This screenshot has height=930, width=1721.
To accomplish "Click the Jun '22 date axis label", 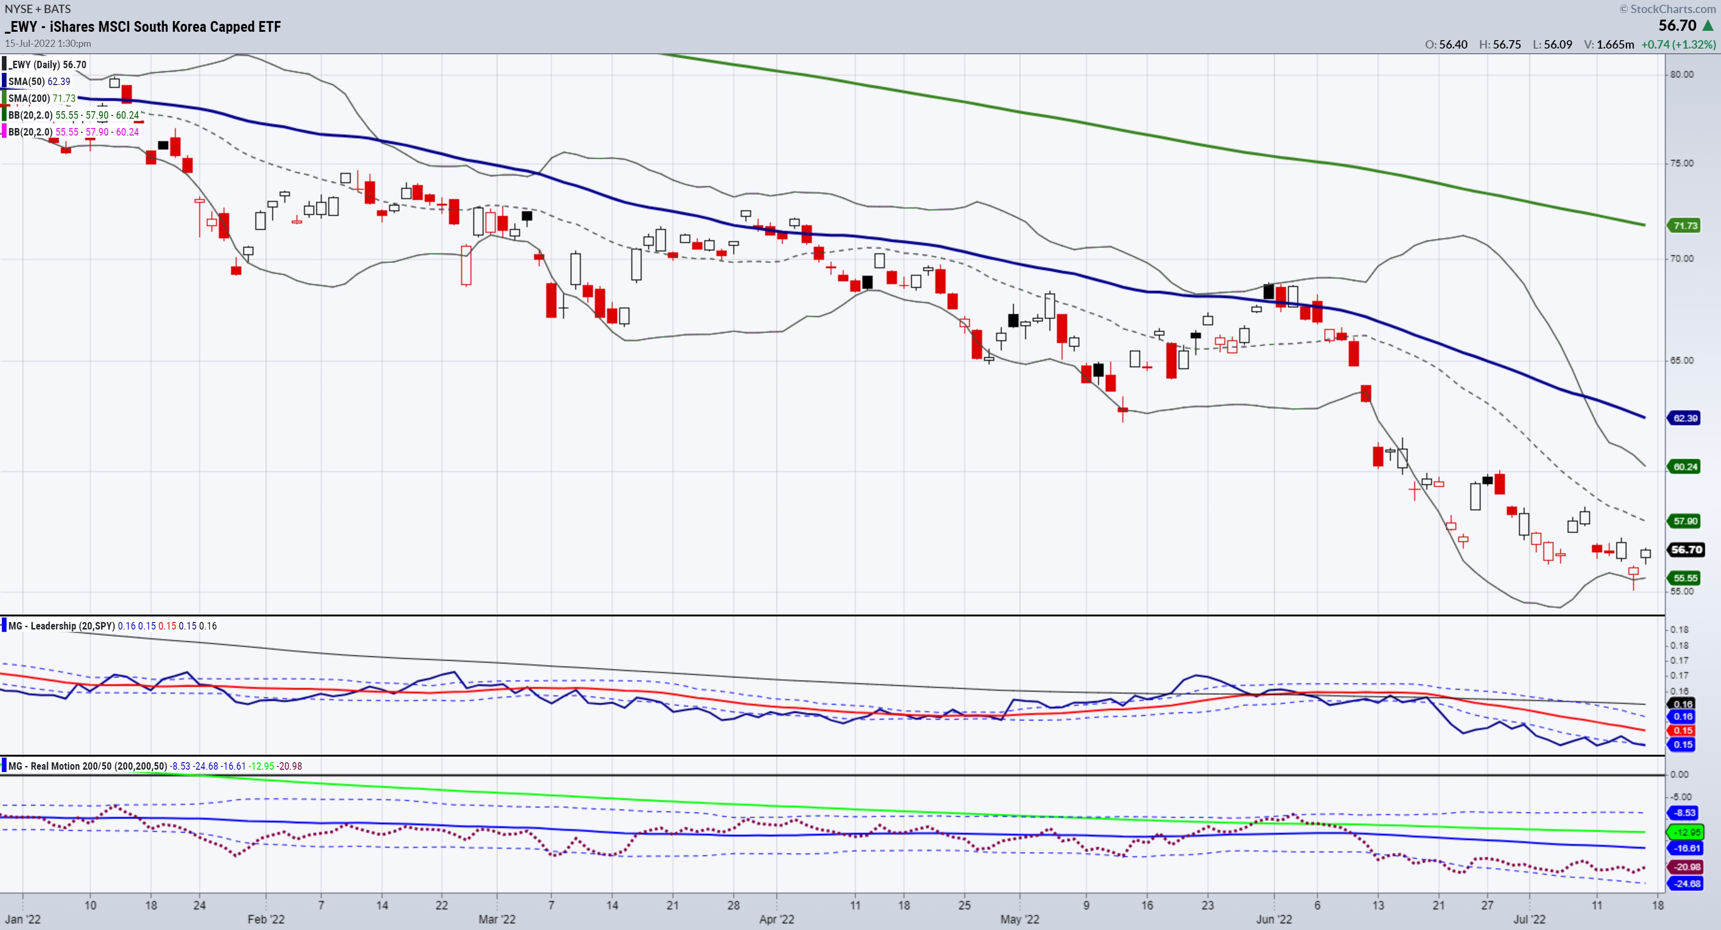I will pos(1273,919).
